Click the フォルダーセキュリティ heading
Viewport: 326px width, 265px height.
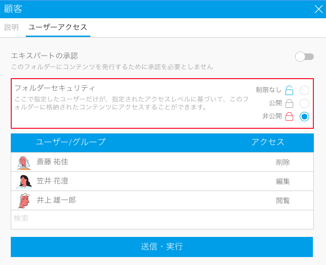(x=55, y=88)
